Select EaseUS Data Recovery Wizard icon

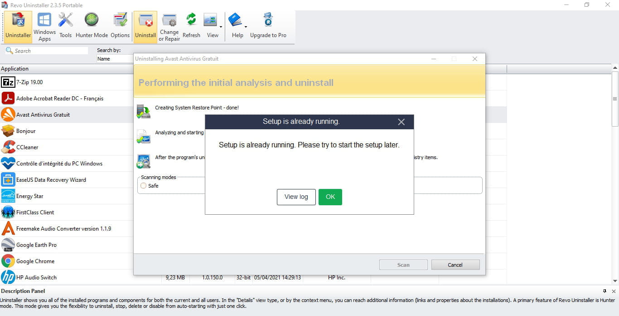(8, 179)
